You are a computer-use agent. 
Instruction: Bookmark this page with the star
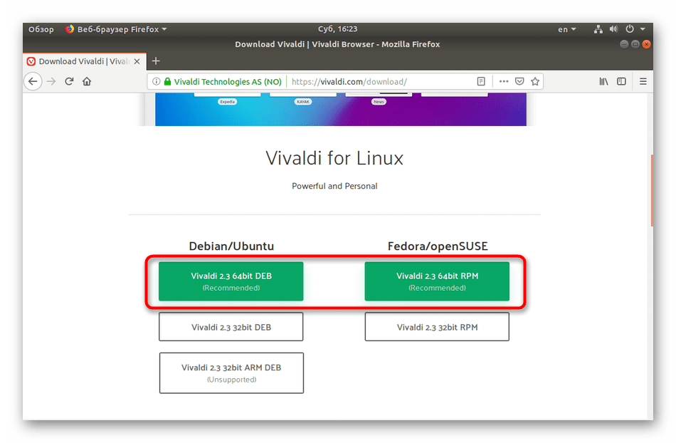tap(535, 81)
